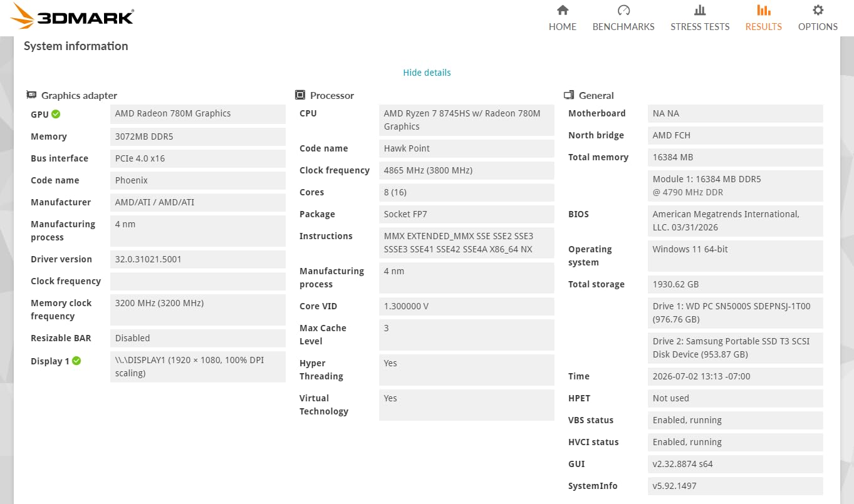Viewport: 854px width, 504px height.
Task: Click the Driver version value 32.0.31021.5001
Action: click(198, 259)
